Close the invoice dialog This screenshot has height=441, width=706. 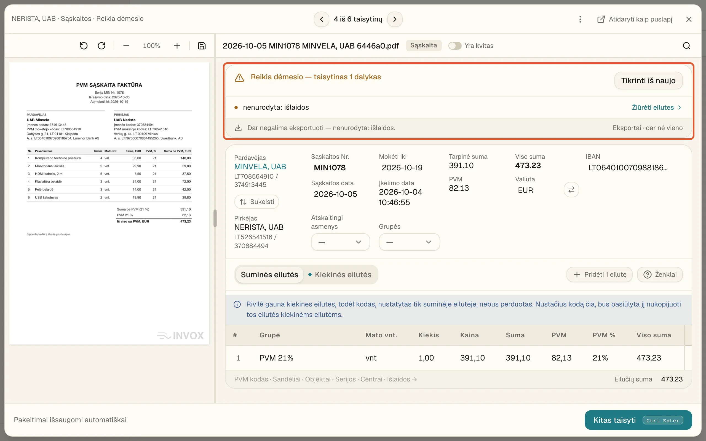coord(689,19)
